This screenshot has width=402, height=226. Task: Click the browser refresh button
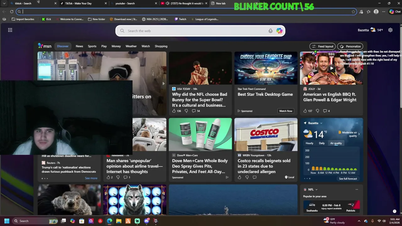coord(12,12)
